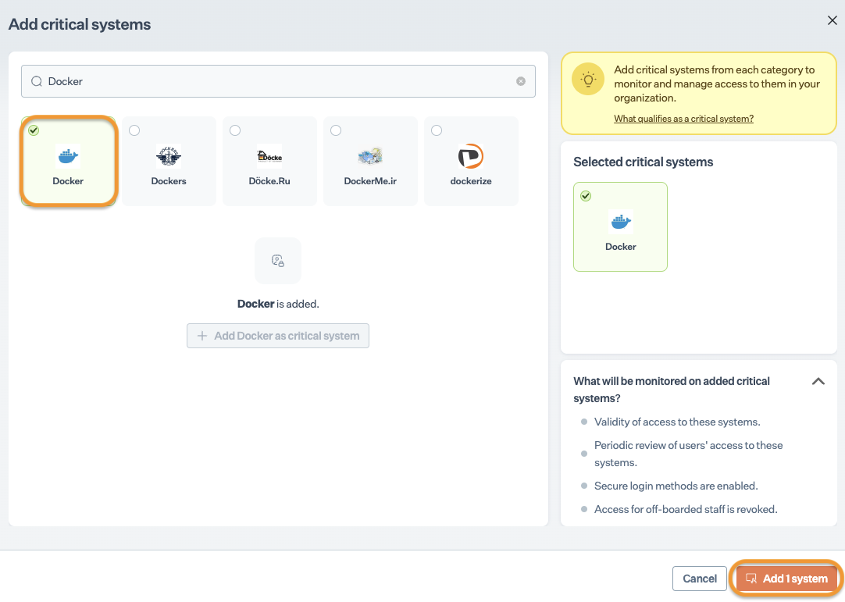Click 'Secure login methods are enabled.' text
The width and height of the screenshot is (845, 602).
676,486
